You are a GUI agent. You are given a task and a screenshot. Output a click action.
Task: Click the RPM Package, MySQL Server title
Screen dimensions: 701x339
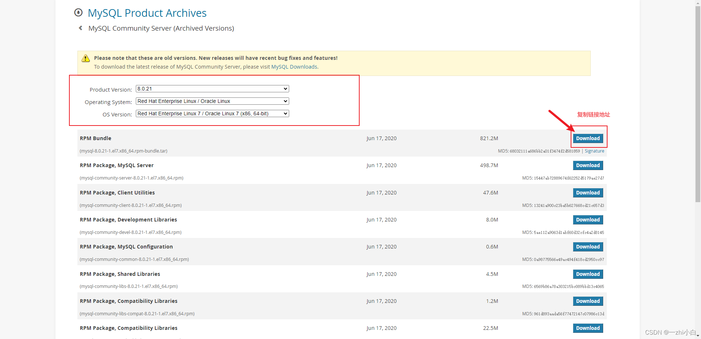point(117,165)
